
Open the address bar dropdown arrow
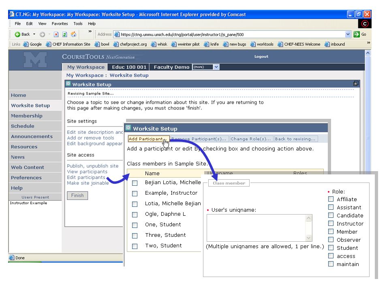click(348, 34)
